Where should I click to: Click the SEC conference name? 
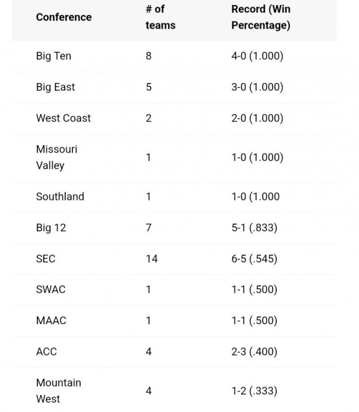pyautogui.click(x=46, y=258)
